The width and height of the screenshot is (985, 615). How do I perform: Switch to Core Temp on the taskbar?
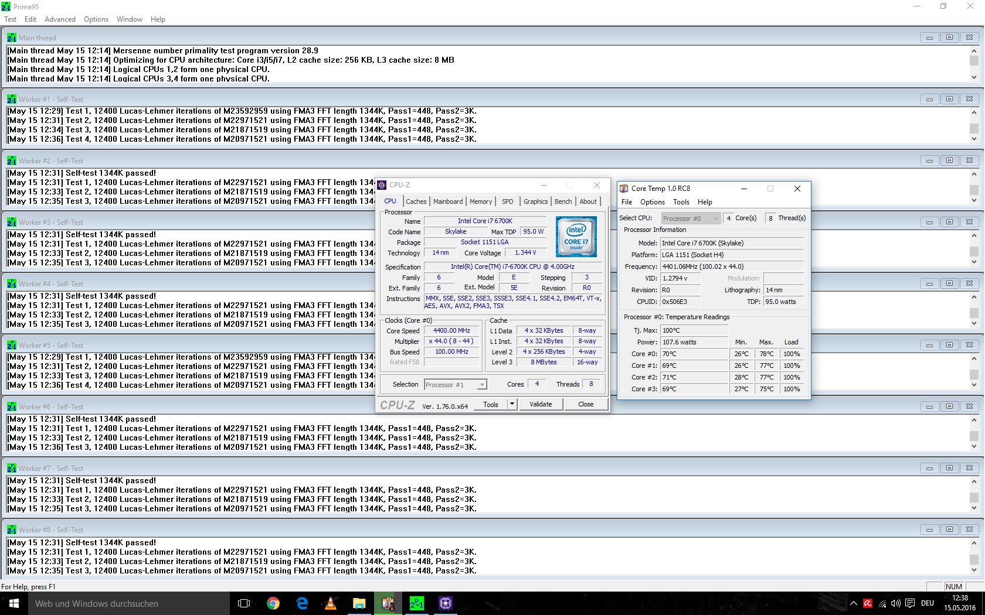coord(388,603)
